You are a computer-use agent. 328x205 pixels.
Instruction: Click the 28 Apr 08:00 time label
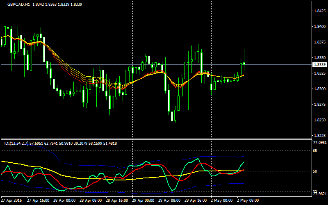[91, 200]
